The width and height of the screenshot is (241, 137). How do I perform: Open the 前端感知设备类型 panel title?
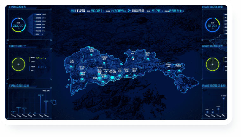click(212, 7)
